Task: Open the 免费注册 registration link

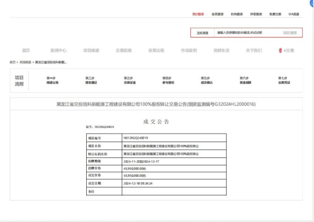Action: coord(275,14)
